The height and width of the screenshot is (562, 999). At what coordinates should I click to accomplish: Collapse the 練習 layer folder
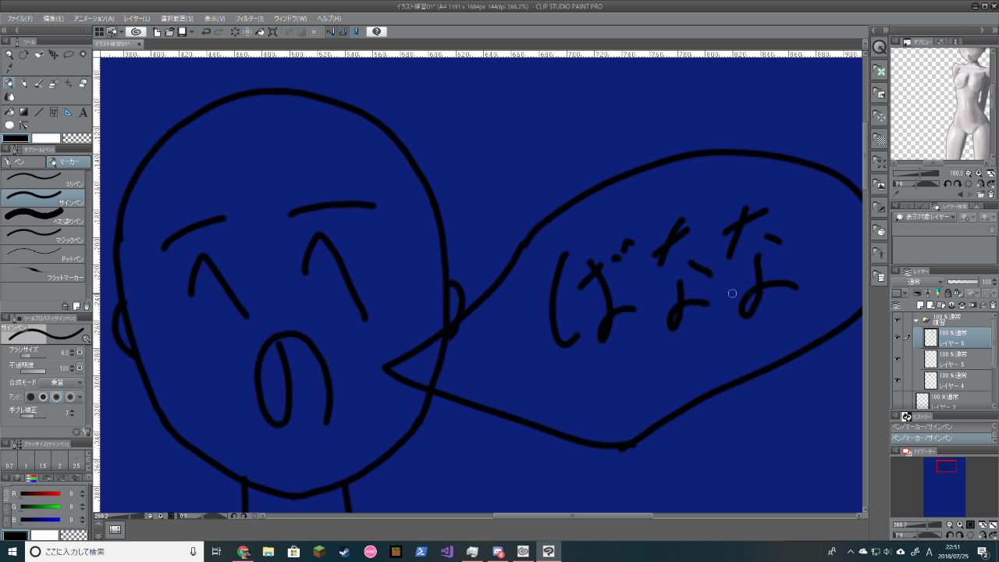916,320
